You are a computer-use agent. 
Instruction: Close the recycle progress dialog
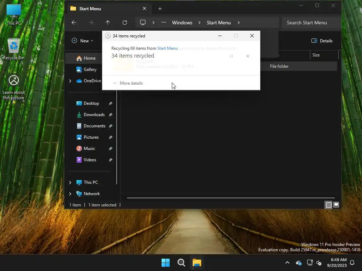point(252,36)
